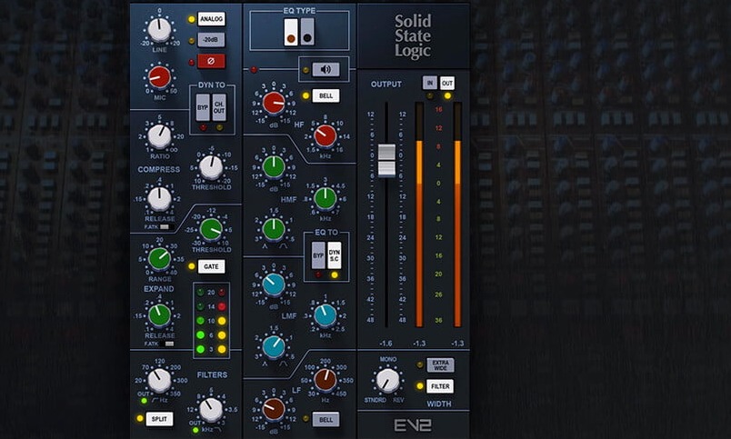Click the fader value -1.6 readout
Viewport: 731px width, 439px height.
386,344
